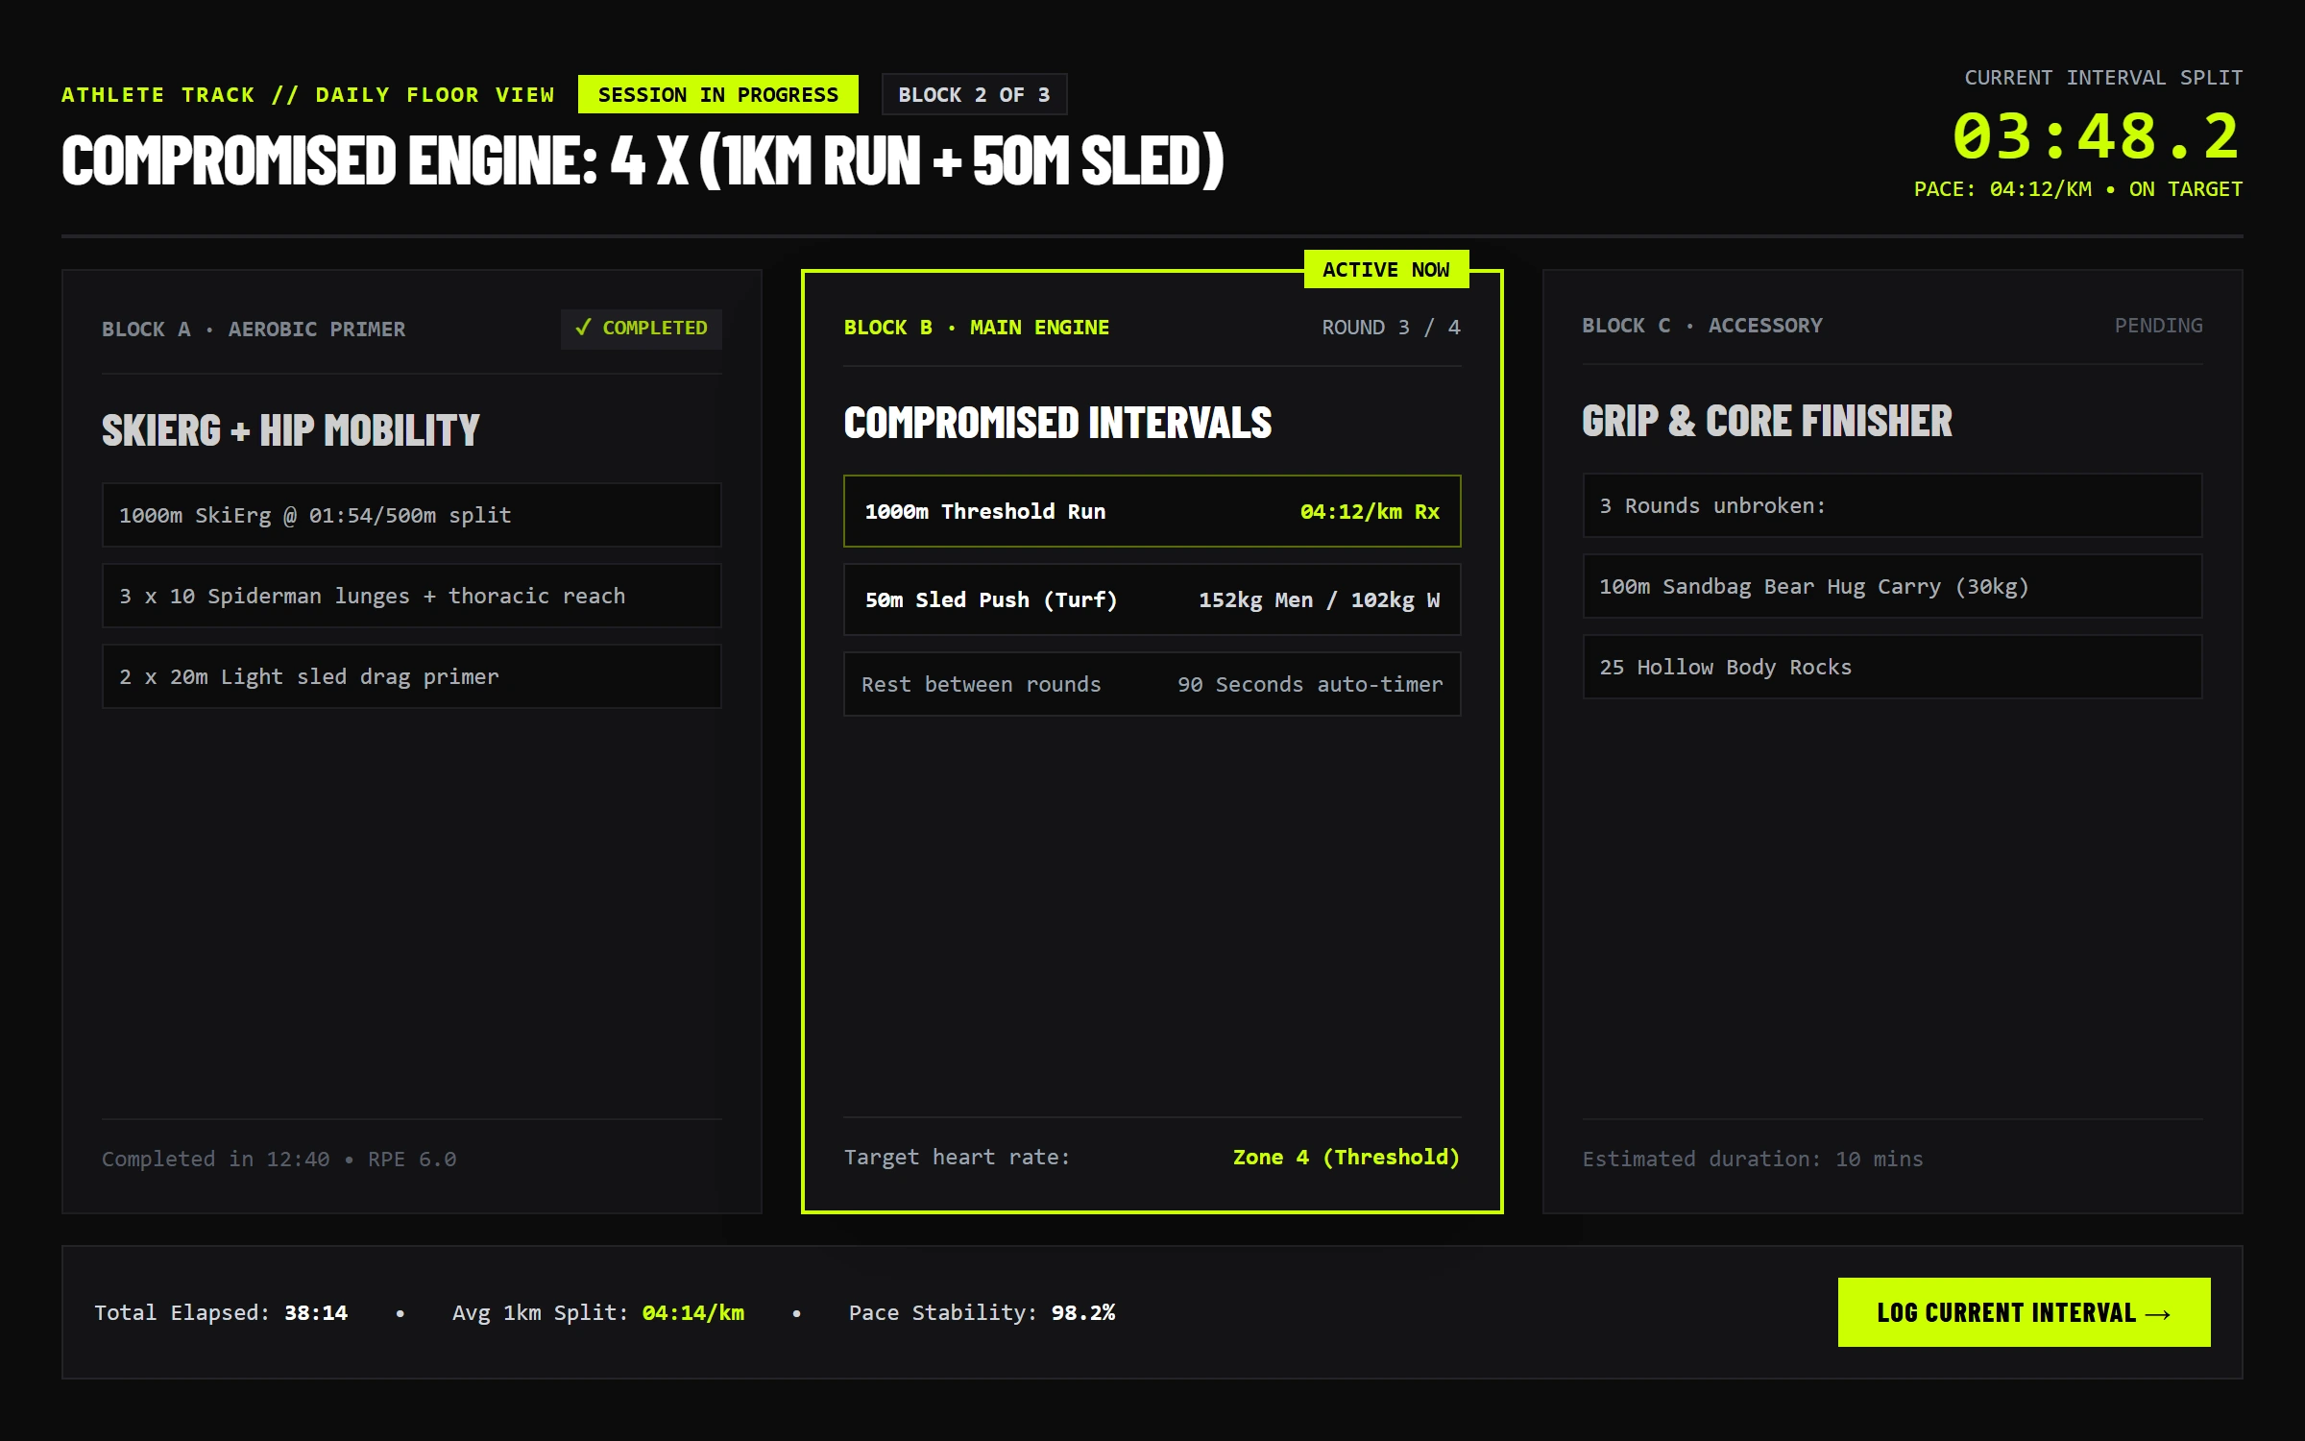2305x1441 pixels.
Task: Select 100m Sandbag Bear Hug Carry row
Action: (x=1892, y=586)
